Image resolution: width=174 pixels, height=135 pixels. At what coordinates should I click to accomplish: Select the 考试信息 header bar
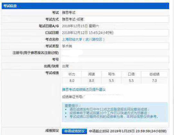(85, 6)
